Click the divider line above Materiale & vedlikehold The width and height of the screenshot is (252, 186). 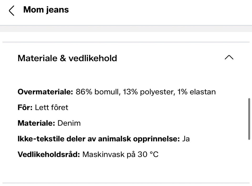pyautogui.click(x=126, y=42)
